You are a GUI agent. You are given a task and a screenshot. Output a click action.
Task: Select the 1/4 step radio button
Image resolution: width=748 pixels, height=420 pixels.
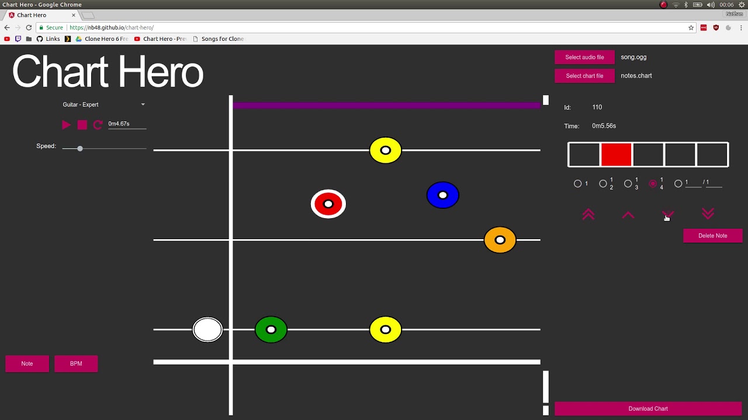[x=653, y=183]
